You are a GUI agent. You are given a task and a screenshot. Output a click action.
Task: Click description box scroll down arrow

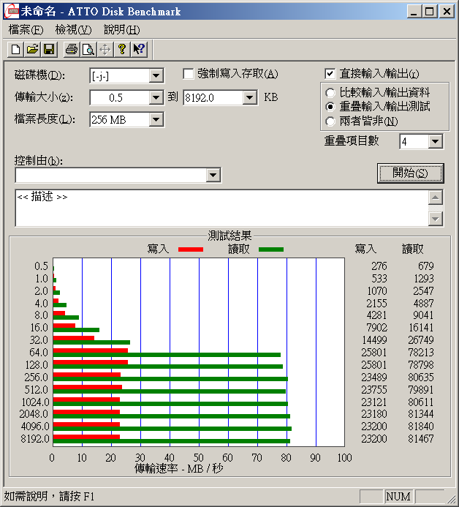point(436,219)
